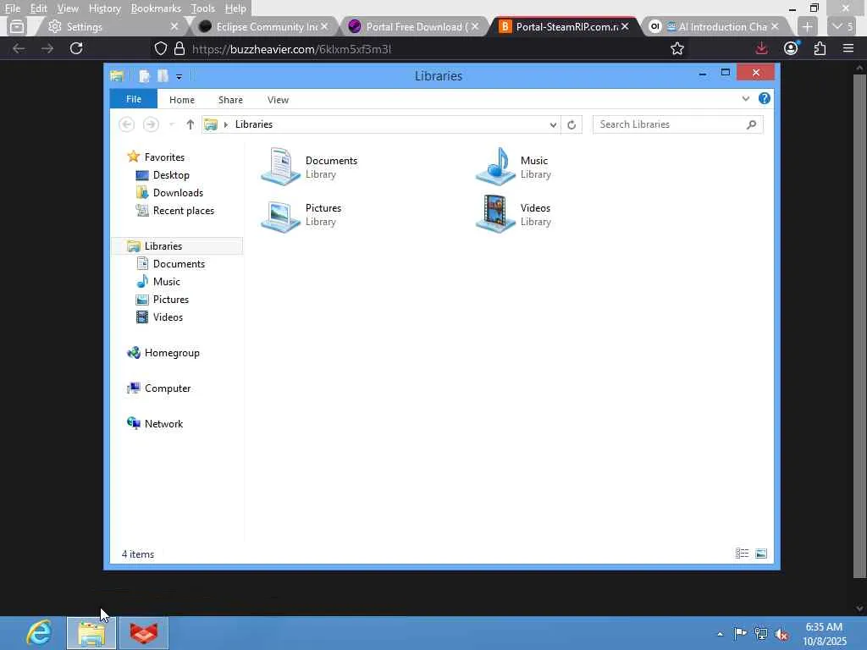Viewport: 867px width, 650px height.
Task: Open the Firefox account icon
Action: click(792, 48)
